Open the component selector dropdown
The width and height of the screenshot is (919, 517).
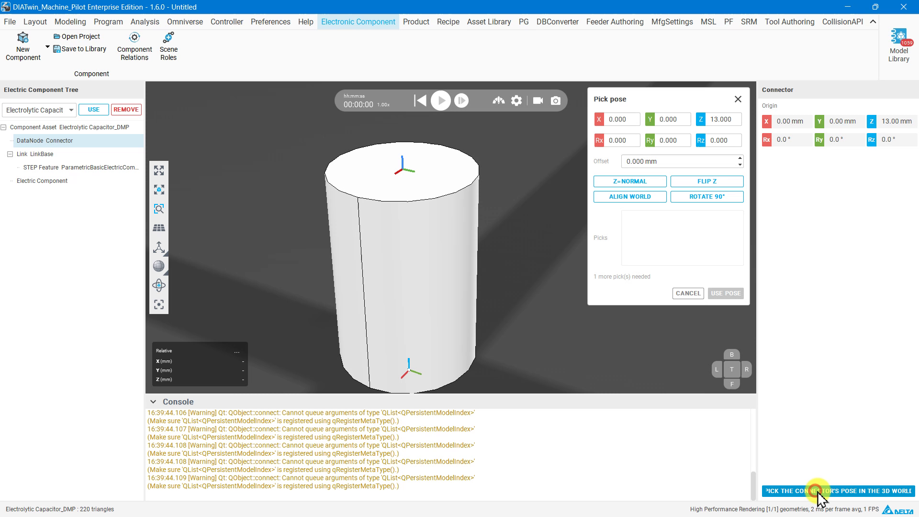coord(39,110)
